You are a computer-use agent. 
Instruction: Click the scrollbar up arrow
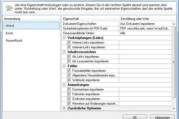[174, 24]
